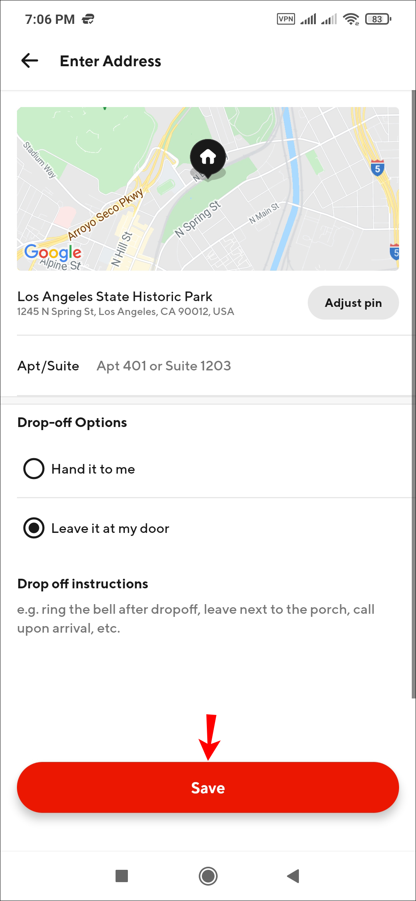Screen dimensions: 416x901
Task: Tap the battery status icon
Action: (378, 19)
